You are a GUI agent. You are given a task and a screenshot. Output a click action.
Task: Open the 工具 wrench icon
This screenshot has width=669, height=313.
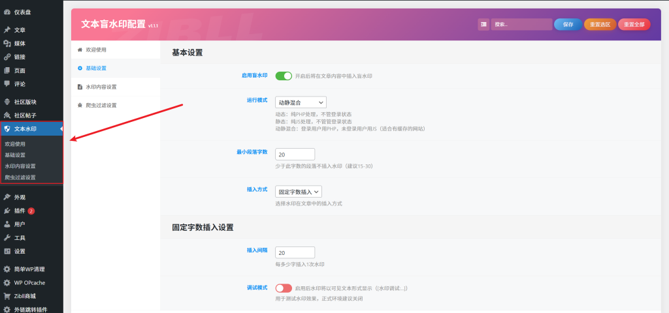click(x=7, y=238)
